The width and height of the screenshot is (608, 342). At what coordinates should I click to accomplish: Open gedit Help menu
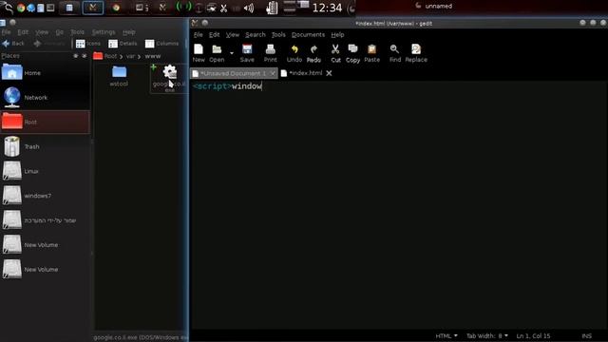337,34
